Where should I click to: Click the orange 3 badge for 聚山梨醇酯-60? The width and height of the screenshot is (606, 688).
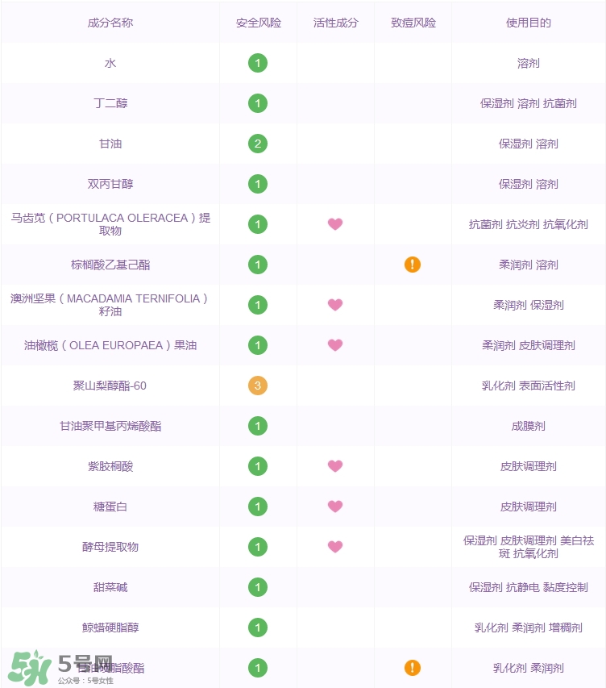tap(258, 386)
